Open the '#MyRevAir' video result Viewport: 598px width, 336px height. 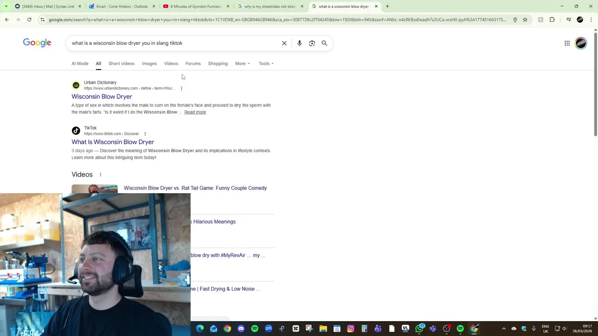click(x=228, y=255)
